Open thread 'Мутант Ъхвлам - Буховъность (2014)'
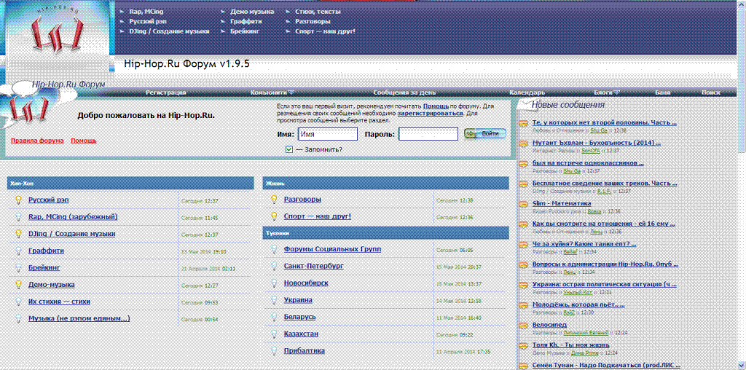The width and height of the screenshot is (746, 370). coord(597,143)
